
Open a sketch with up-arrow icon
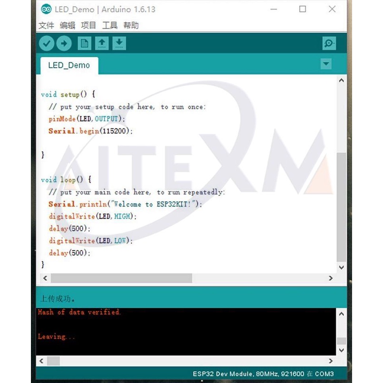pyautogui.click(x=102, y=43)
